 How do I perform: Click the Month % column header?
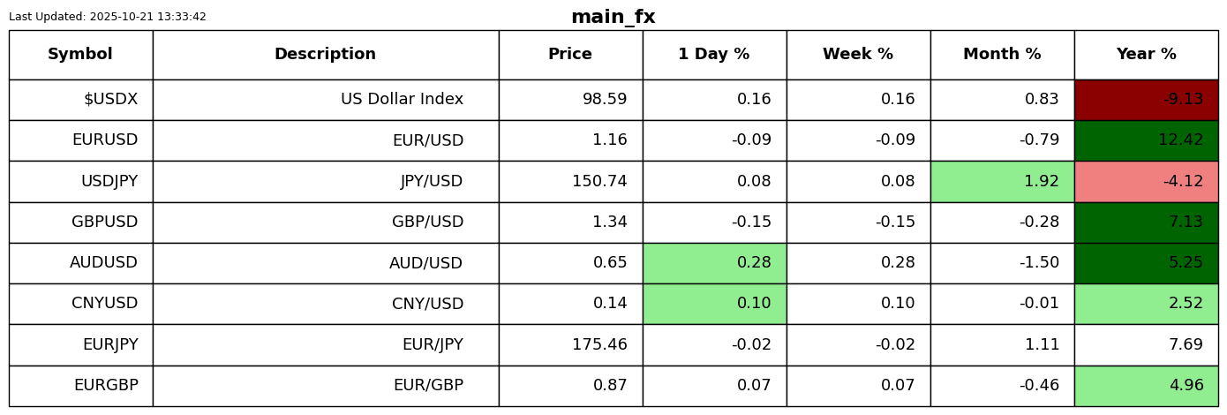[x=1002, y=55]
